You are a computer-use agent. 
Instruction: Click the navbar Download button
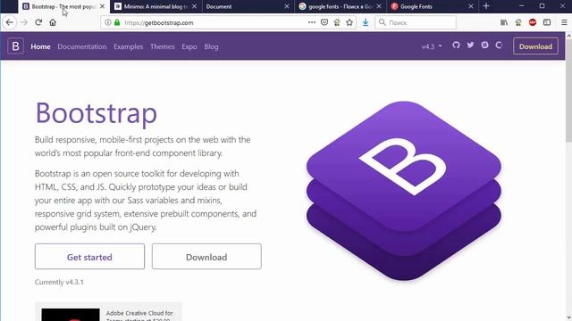535,46
